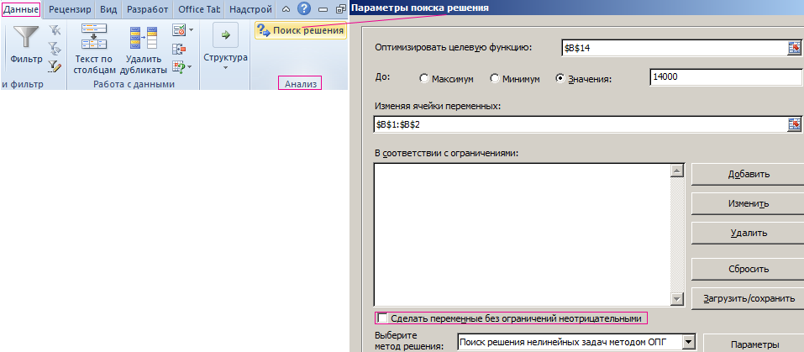Click range selector icon for target cell $B$14

[794, 48]
